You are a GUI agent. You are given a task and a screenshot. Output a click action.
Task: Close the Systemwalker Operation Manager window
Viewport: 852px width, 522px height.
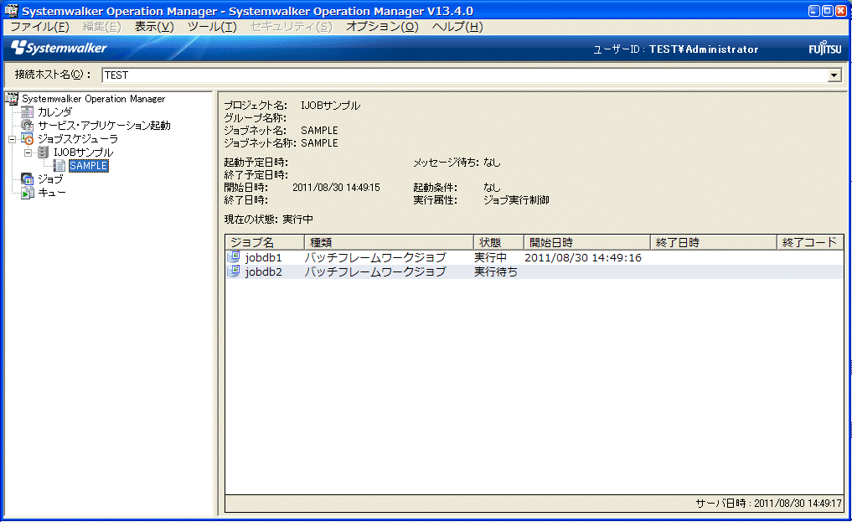pos(840,11)
